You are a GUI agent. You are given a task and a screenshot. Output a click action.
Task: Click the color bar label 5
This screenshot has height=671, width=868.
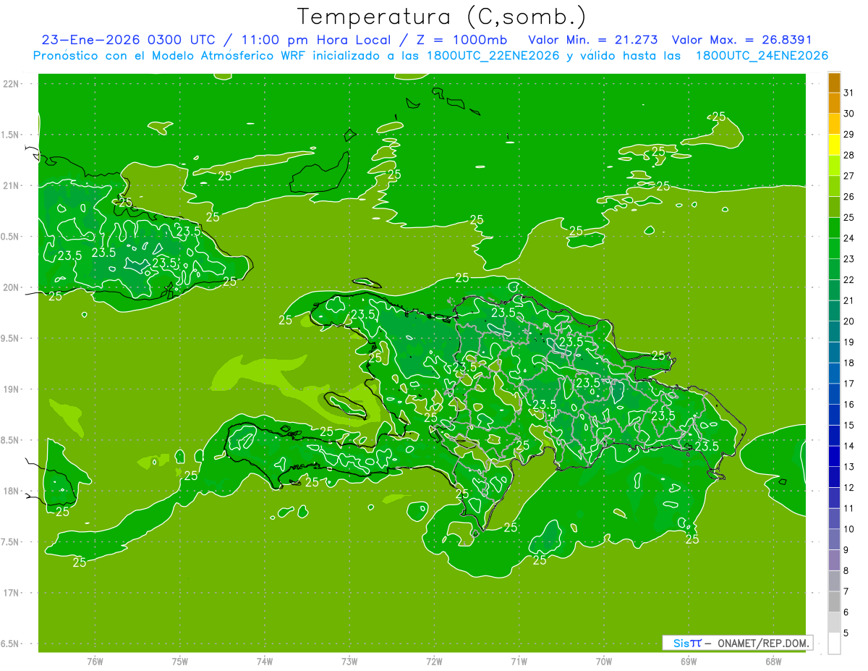[846, 633]
